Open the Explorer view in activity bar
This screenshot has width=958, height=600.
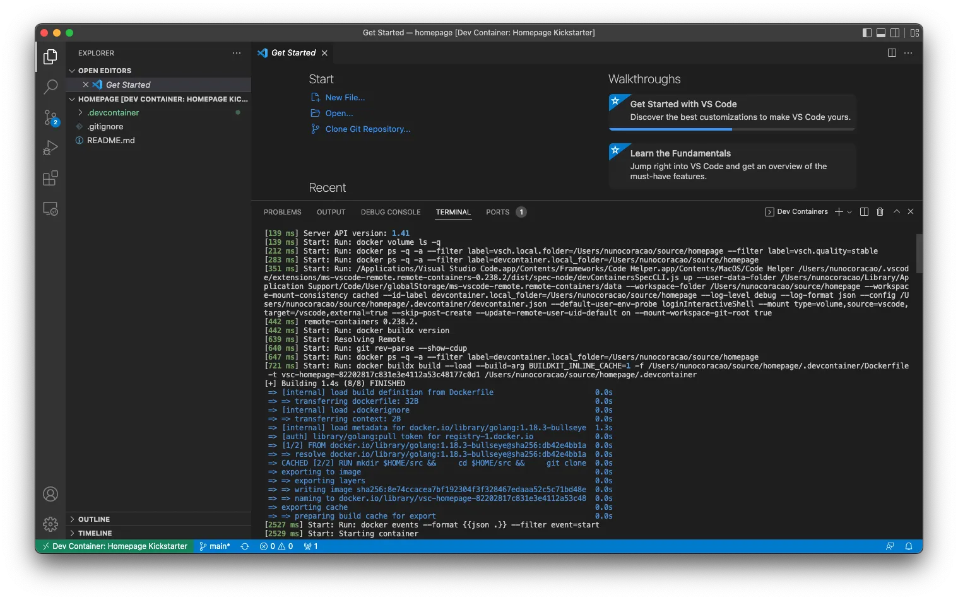pos(50,57)
